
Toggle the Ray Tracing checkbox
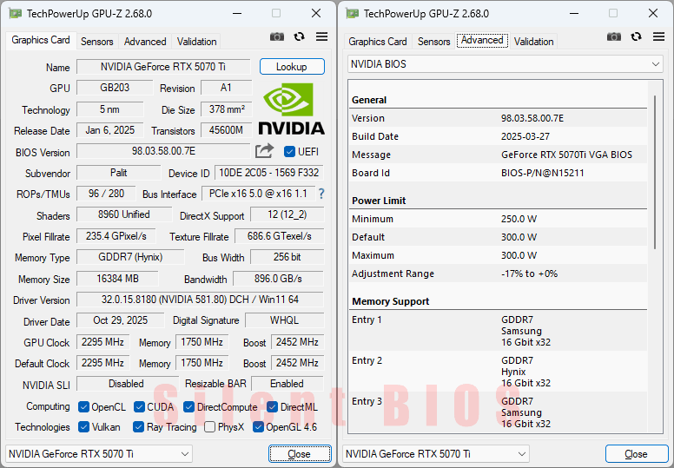pyautogui.click(x=138, y=426)
